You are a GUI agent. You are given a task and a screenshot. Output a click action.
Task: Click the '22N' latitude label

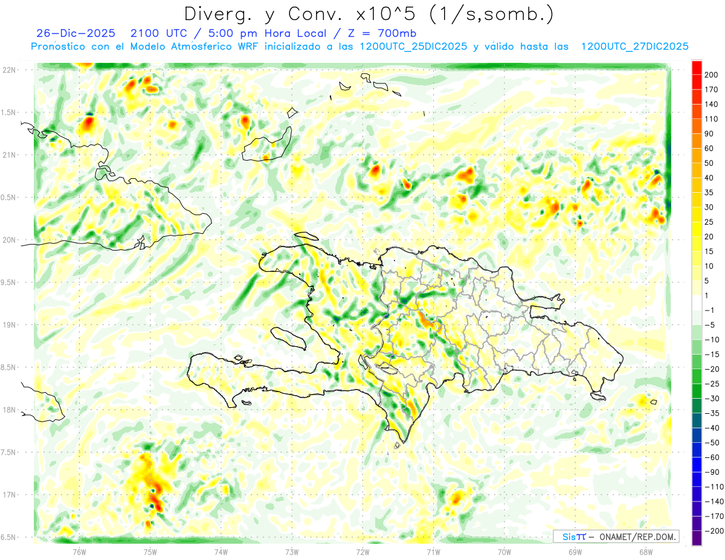[10, 70]
